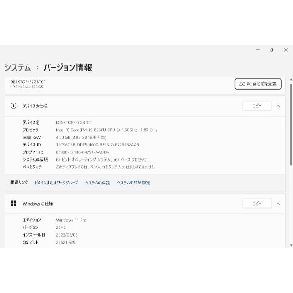Select the プロダクト ID value 00330-52138
The image size is (293, 293).
click(83, 152)
